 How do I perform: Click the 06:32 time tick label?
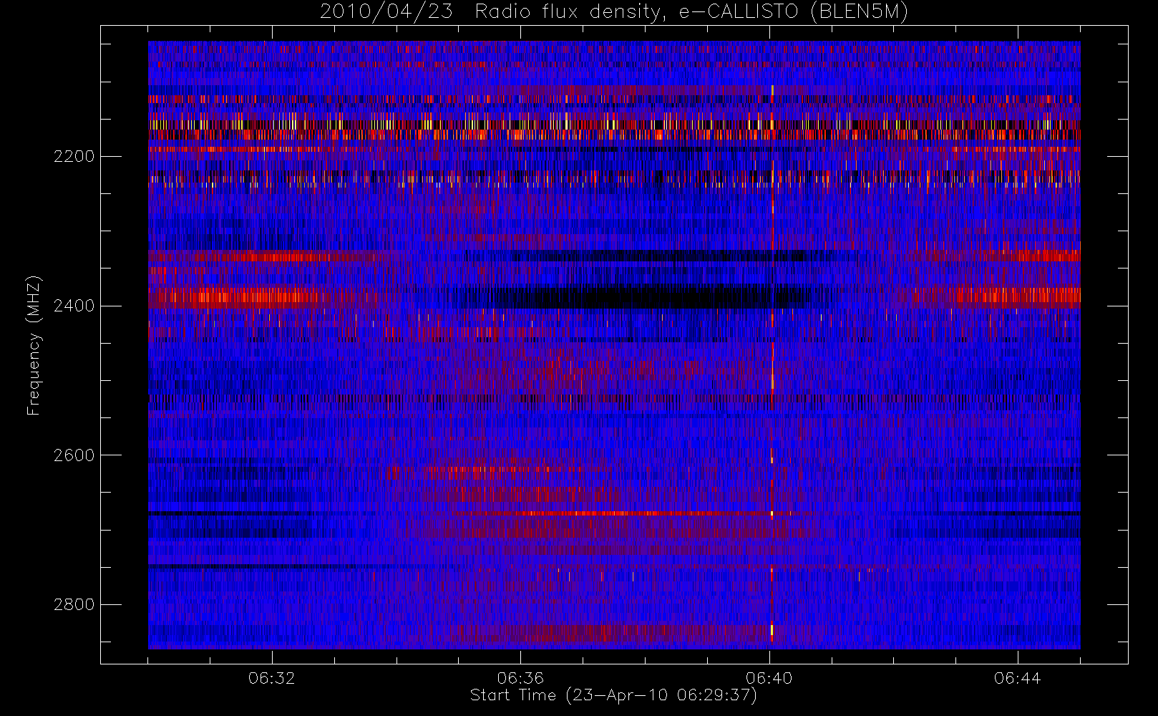[x=272, y=678]
